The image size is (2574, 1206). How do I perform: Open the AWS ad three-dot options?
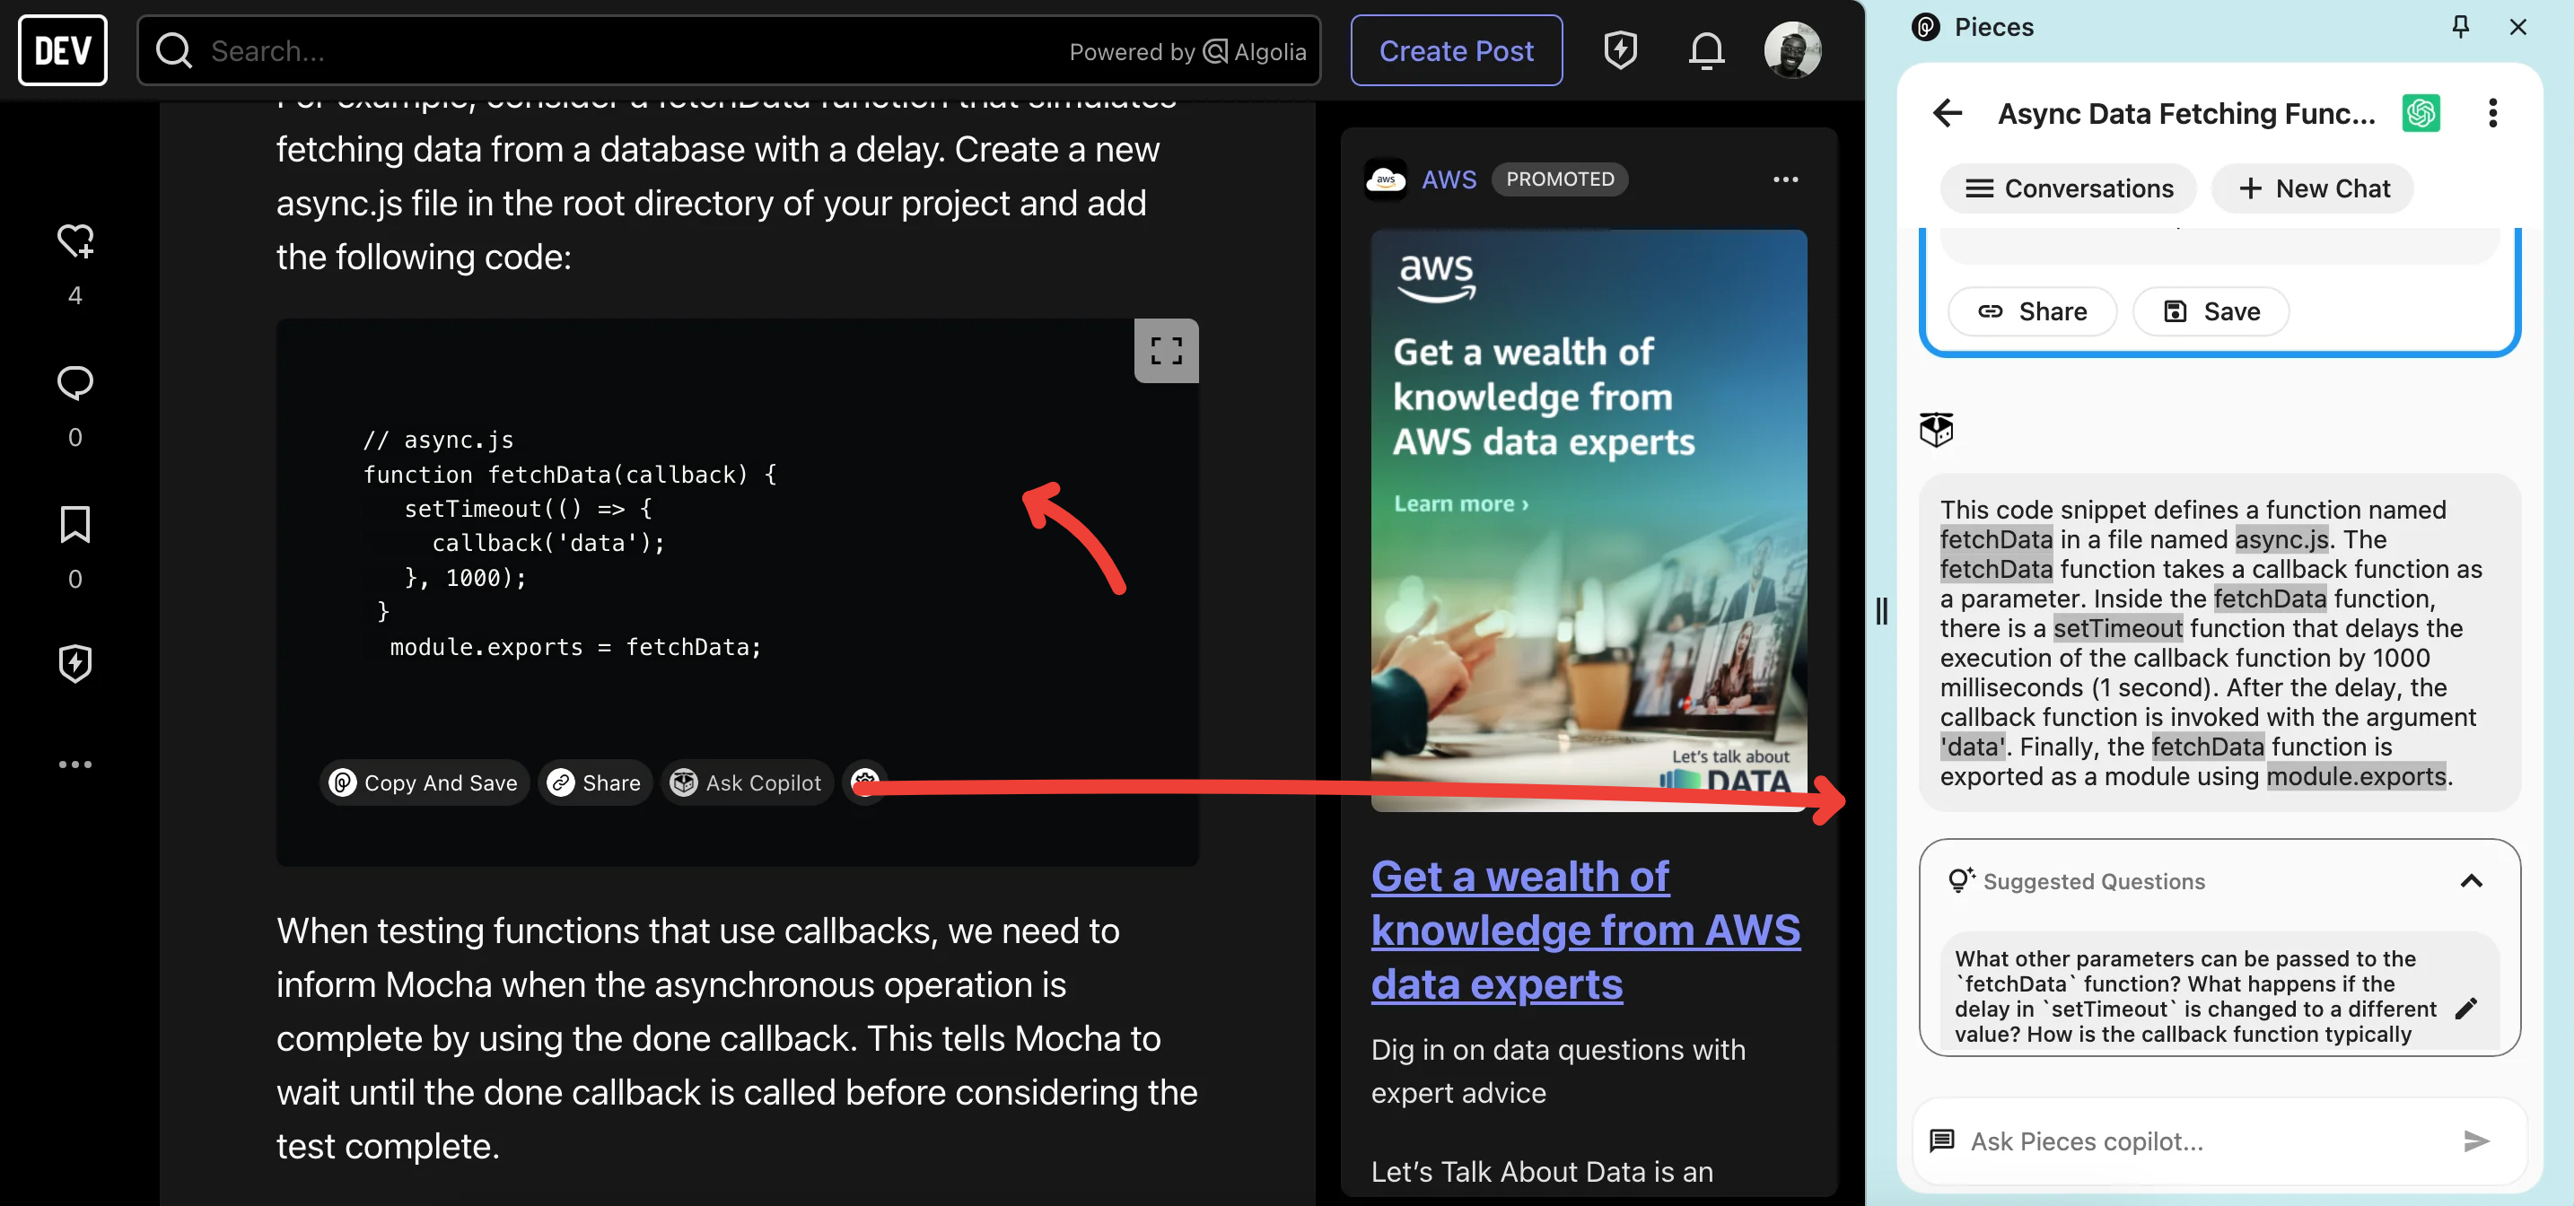tap(1784, 179)
